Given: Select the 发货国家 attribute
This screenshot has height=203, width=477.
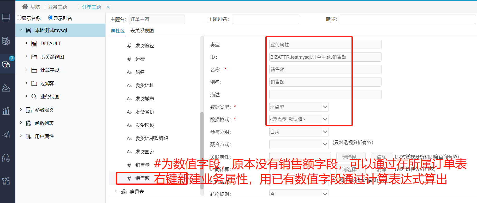Looking at the screenshot, I should [145, 152].
